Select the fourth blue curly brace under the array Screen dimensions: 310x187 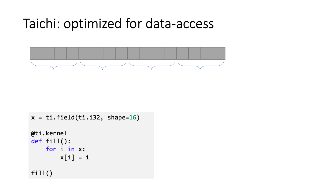click(201, 66)
